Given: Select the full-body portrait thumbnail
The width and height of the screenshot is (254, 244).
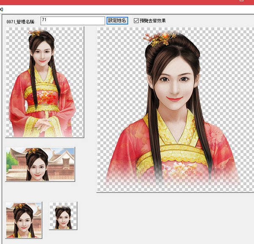Looking at the screenshot, I should click(45, 82).
